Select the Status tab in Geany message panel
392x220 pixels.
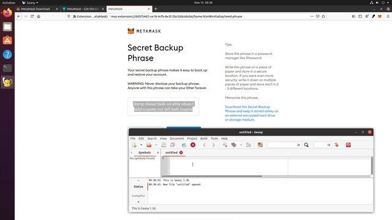[x=138, y=186]
